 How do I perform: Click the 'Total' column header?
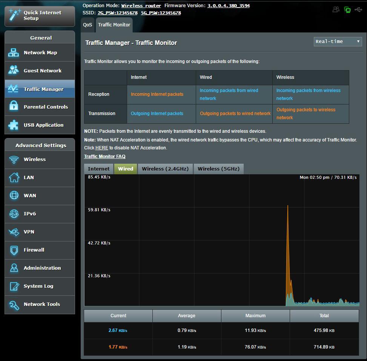click(324, 316)
